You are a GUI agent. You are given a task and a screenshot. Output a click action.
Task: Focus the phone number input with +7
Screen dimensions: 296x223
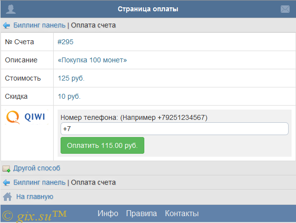(174, 129)
